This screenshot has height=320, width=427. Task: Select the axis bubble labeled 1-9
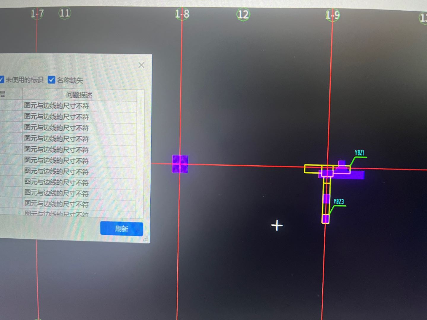tap(332, 15)
